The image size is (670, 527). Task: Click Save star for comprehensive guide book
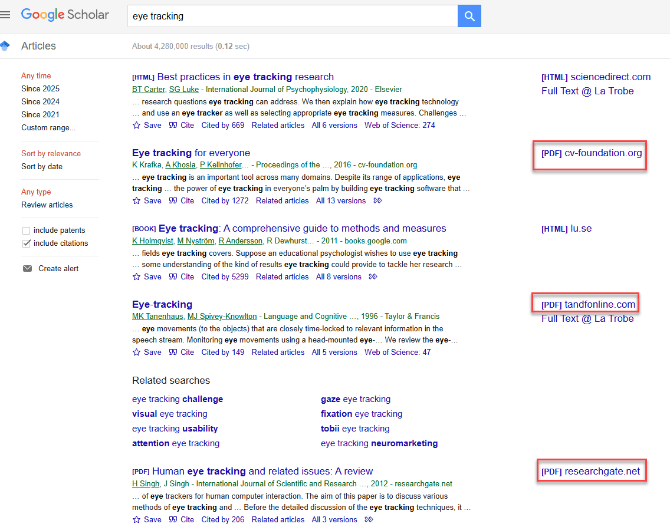pos(136,276)
